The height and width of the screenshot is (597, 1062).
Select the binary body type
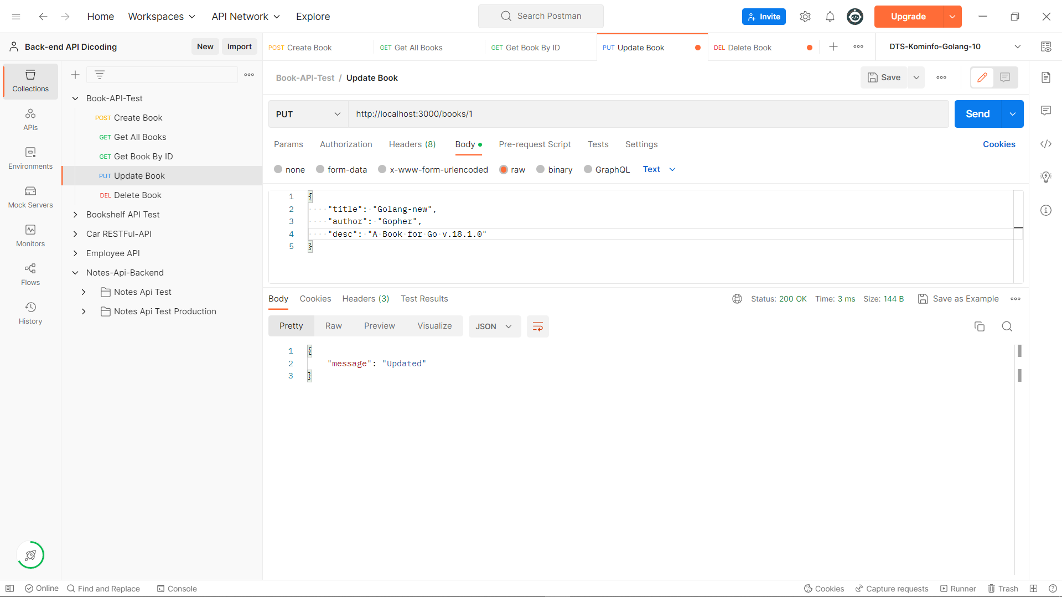click(x=555, y=169)
